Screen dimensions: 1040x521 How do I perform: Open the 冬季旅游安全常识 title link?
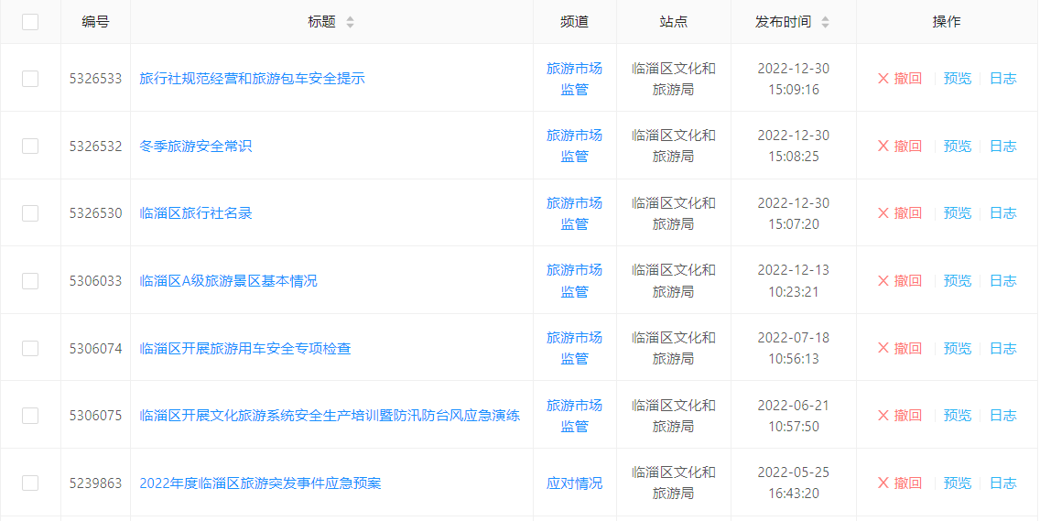(x=195, y=146)
